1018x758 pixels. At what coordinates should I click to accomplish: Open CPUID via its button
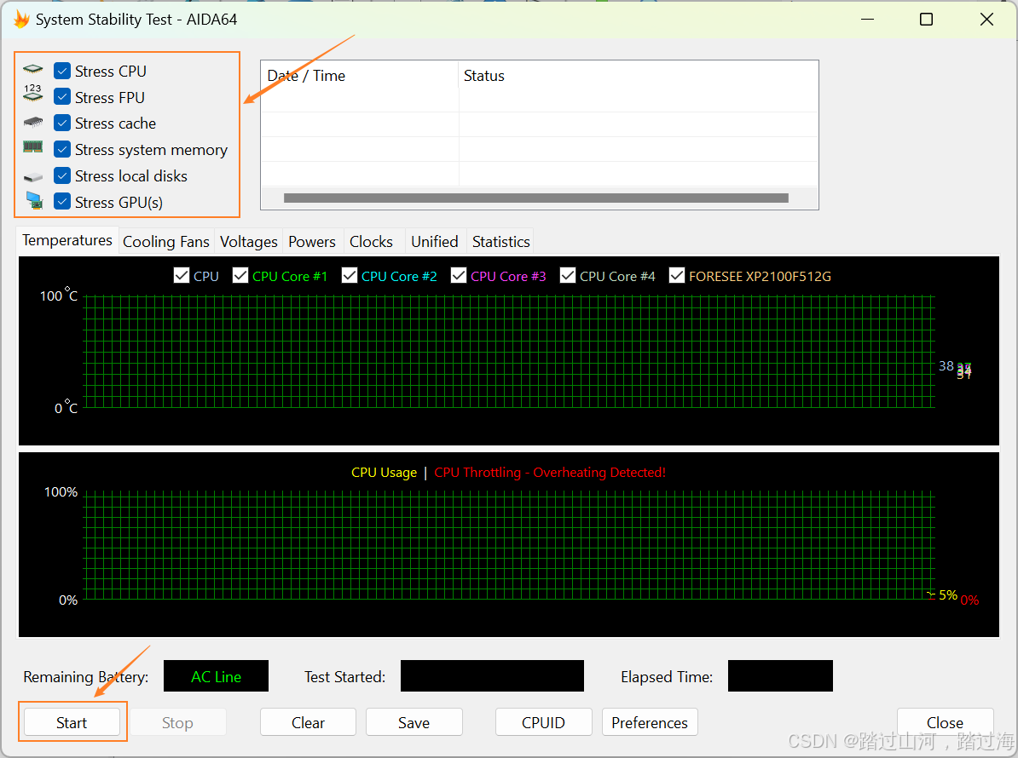[543, 722]
